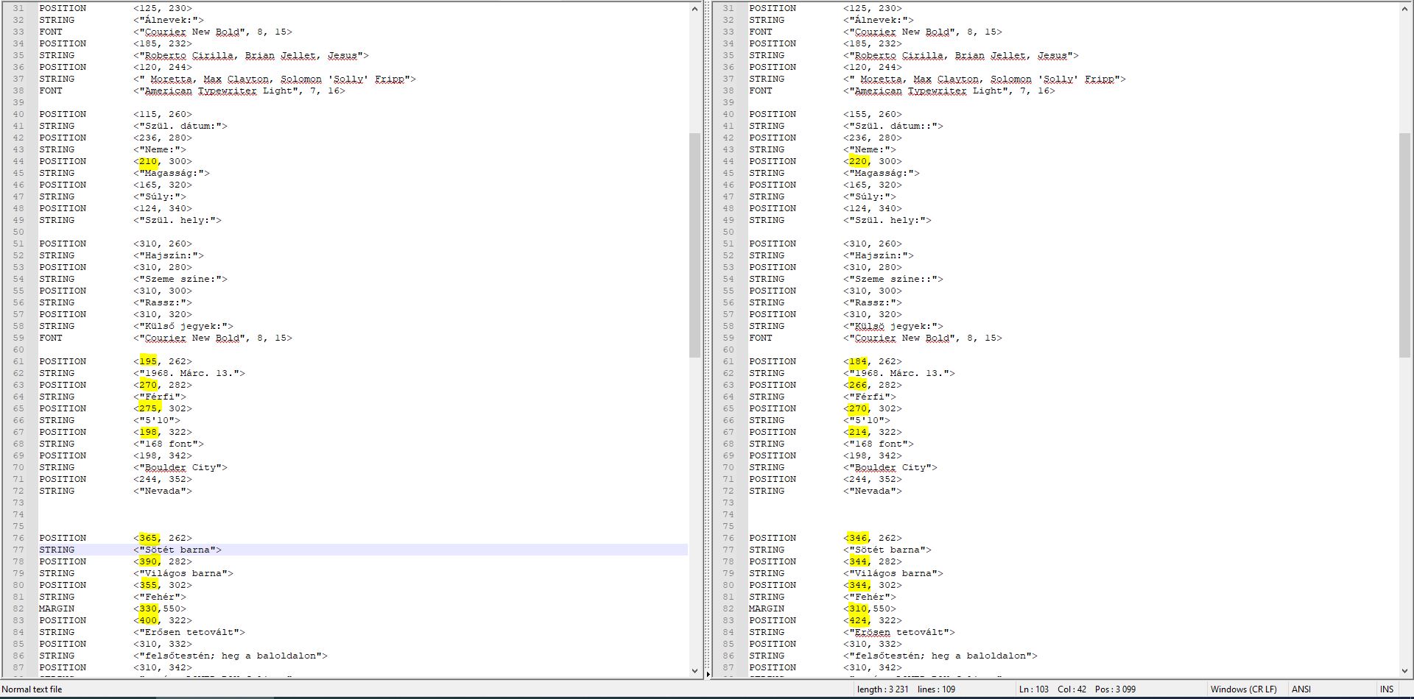The image size is (1414, 699).
Task: Open the ANSI encoding selector
Action: click(1301, 689)
